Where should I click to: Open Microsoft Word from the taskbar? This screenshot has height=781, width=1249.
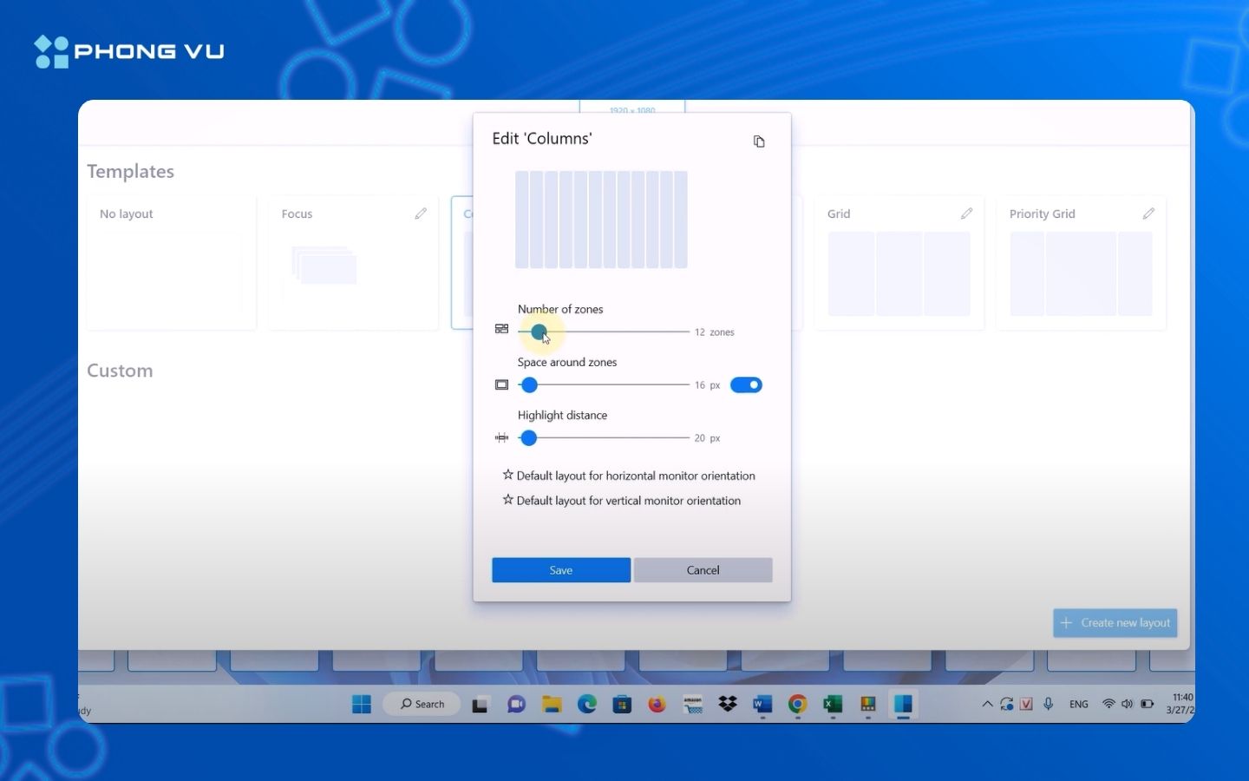pyautogui.click(x=762, y=705)
